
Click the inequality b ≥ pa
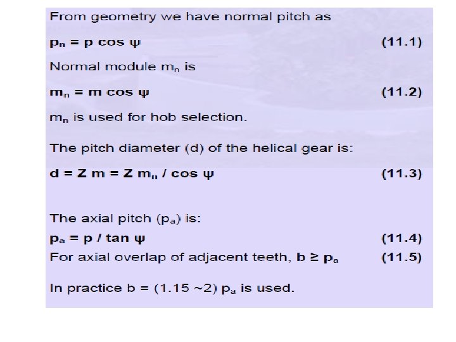(x=317, y=258)
